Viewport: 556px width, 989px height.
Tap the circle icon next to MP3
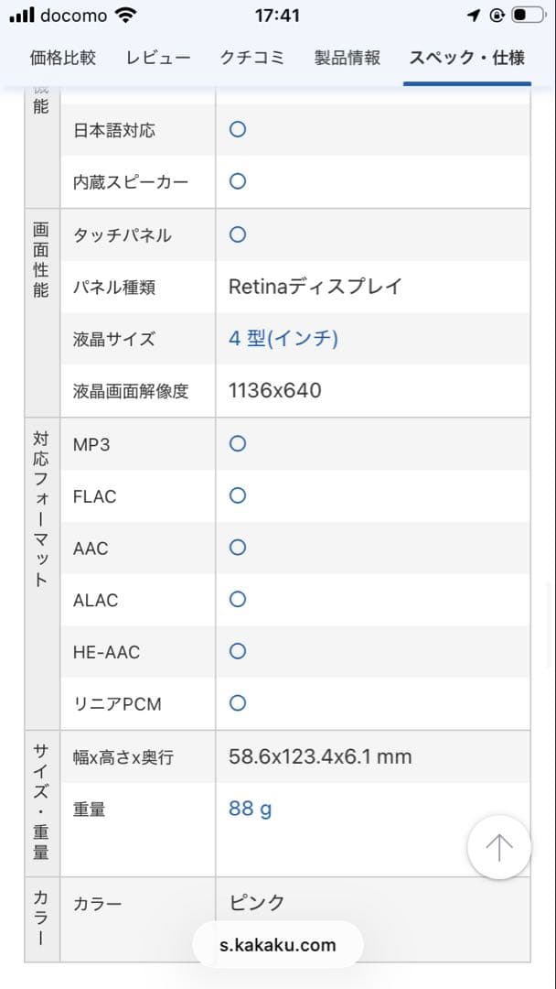coord(237,443)
